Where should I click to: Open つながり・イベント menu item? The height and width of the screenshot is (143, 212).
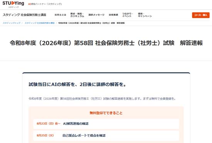[128, 15]
